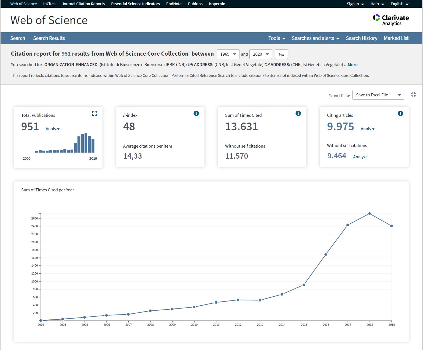Click the Go button

pos(281,54)
